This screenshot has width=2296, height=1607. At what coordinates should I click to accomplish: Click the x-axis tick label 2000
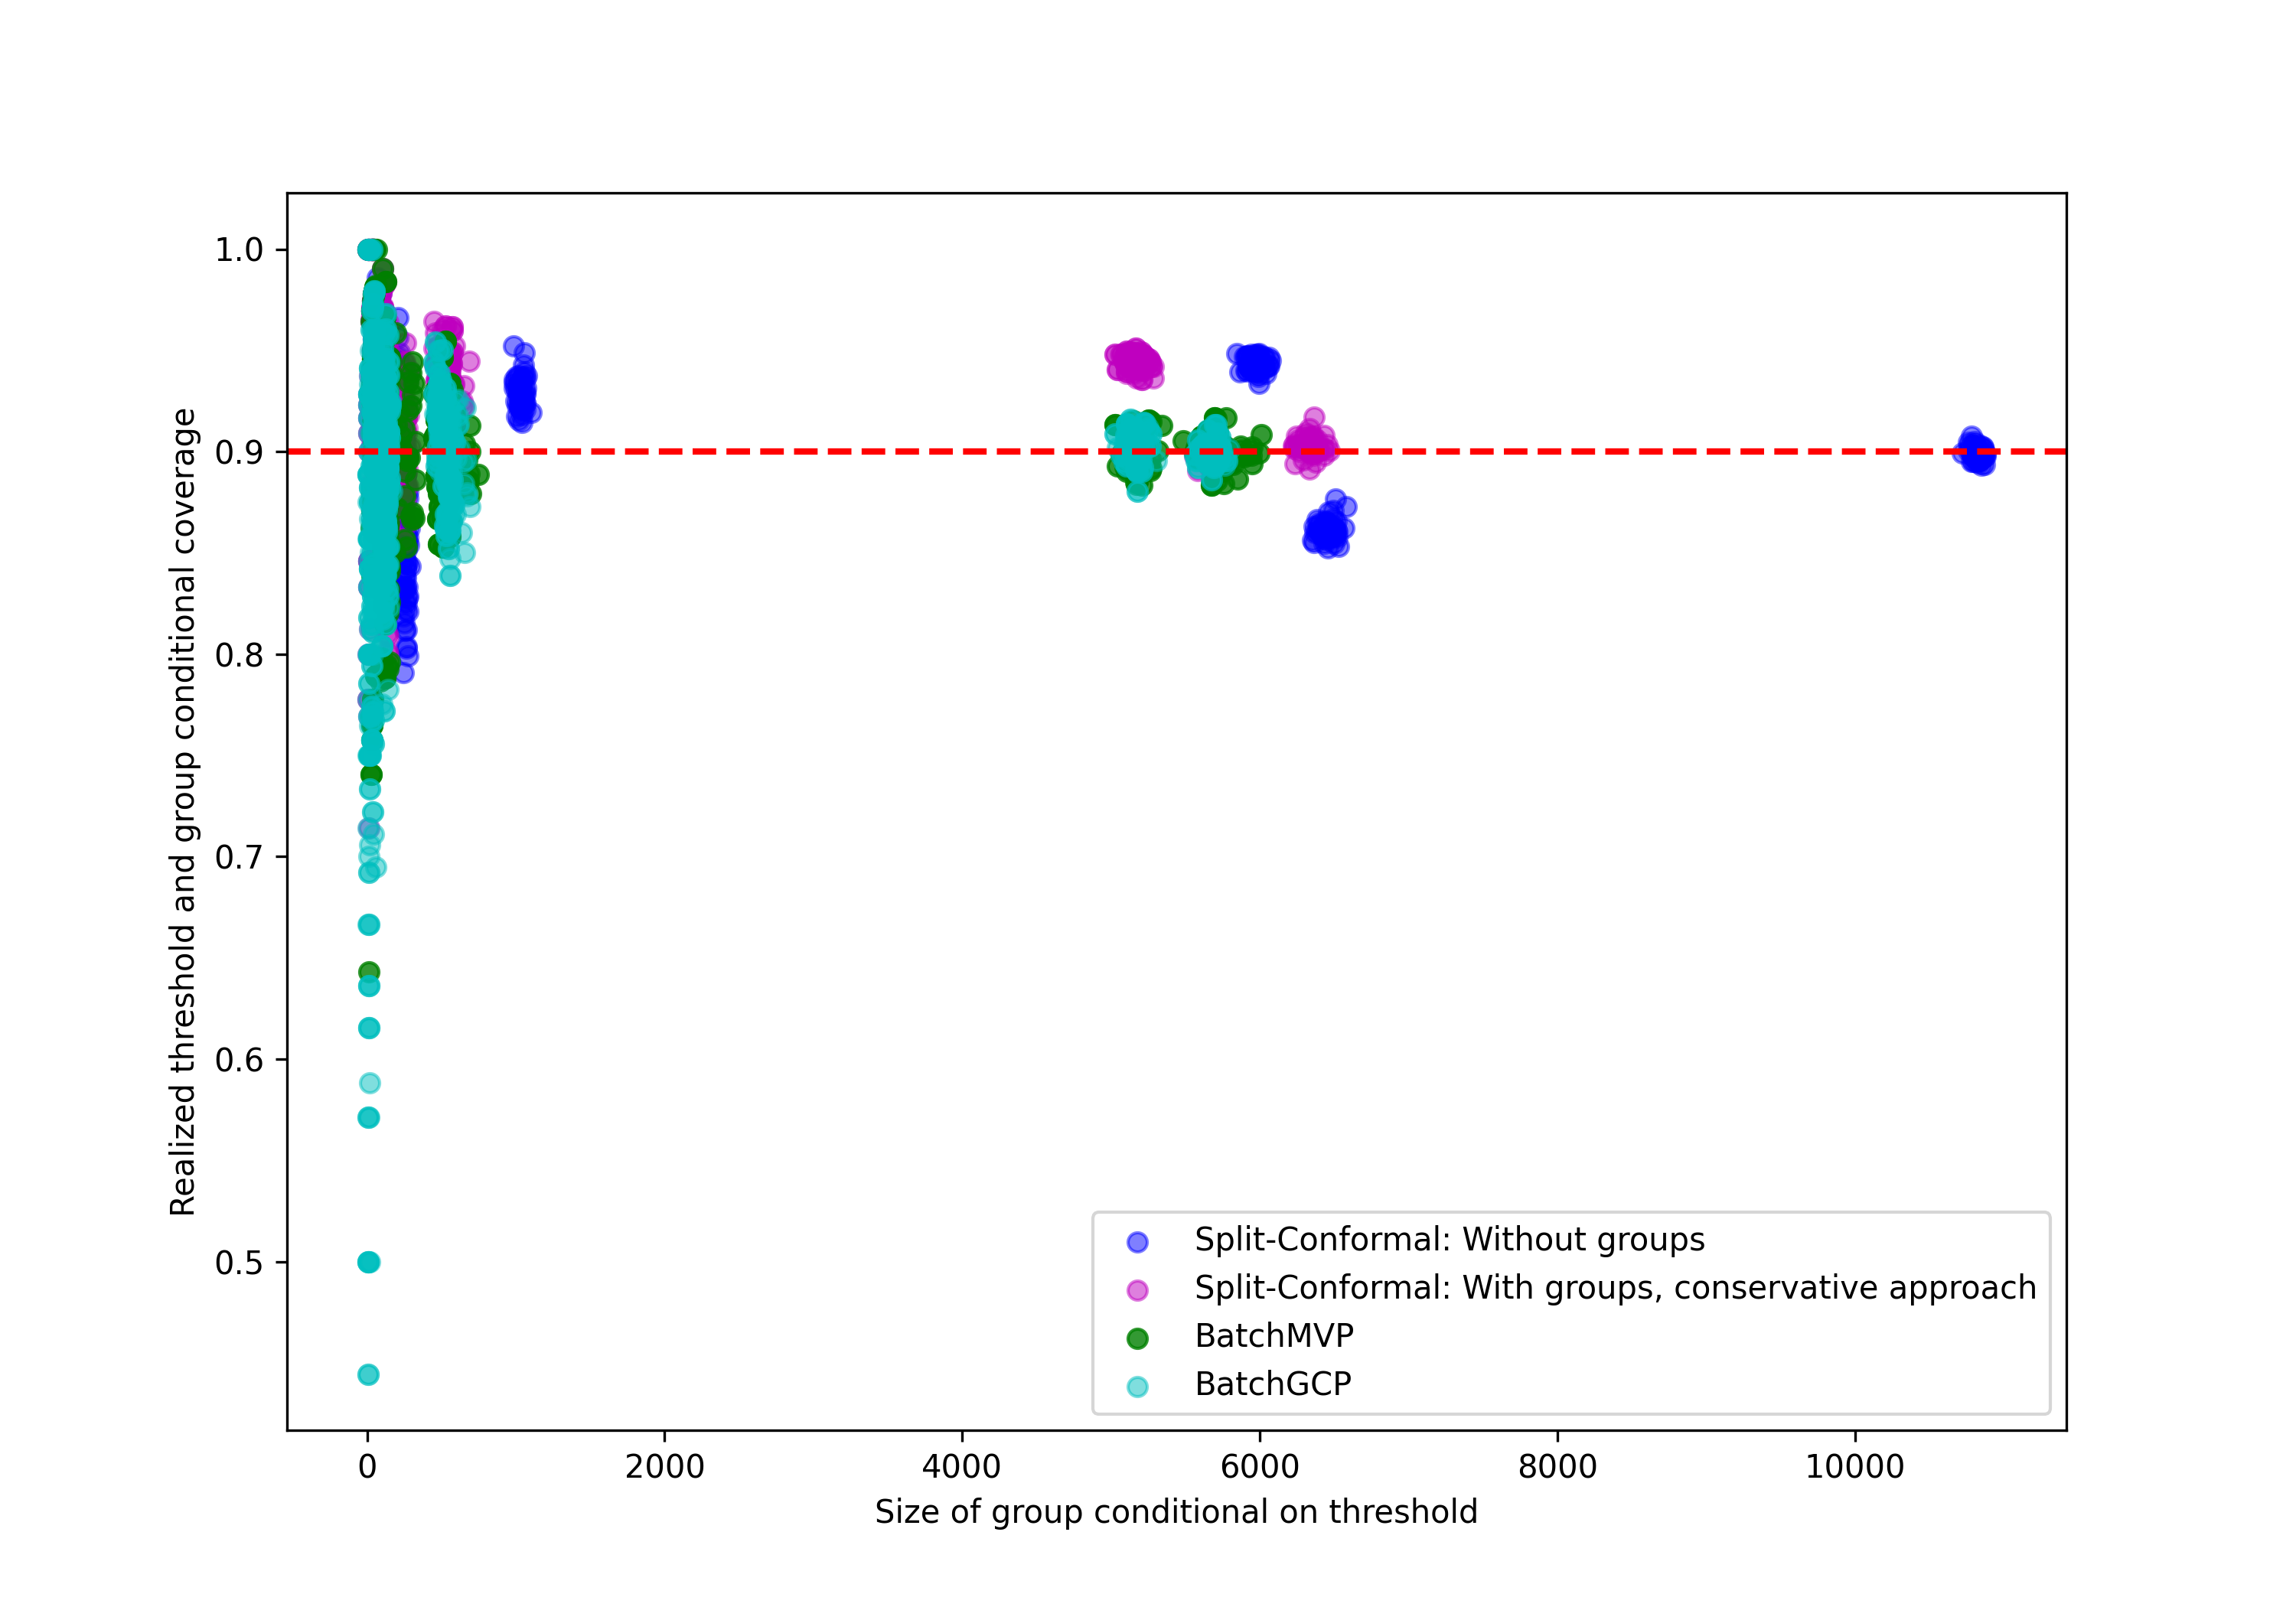click(x=664, y=1467)
